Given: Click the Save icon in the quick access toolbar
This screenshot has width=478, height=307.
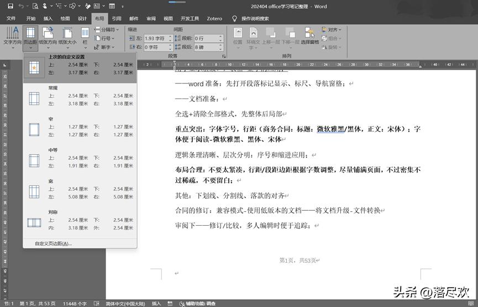Looking at the screenshot, I should tap(10, 7).
